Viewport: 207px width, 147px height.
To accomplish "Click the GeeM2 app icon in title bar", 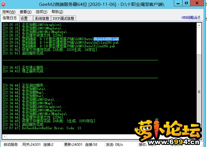I will pyautogui.click(x=3, y=4).
